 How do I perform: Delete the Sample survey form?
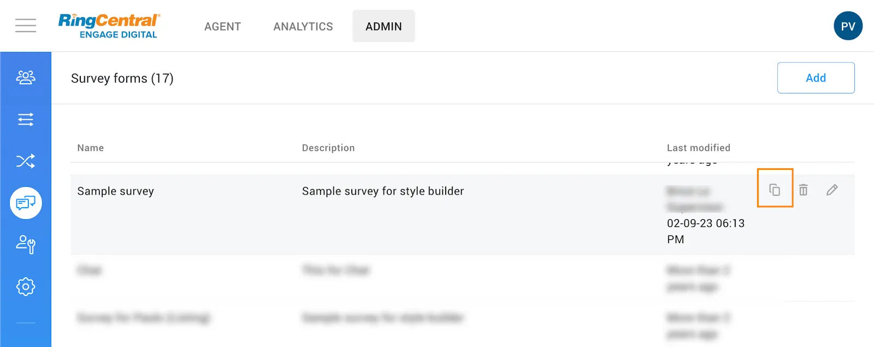pos(803,190)
